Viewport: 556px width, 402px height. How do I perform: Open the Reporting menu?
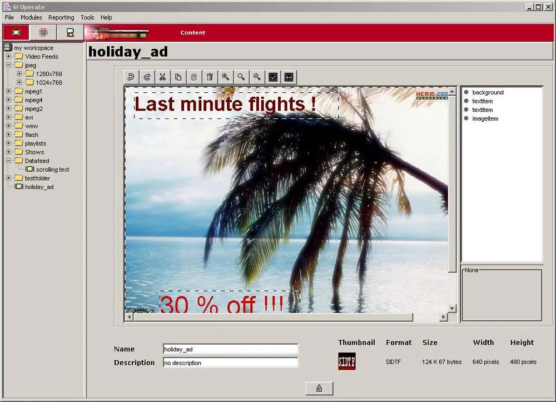click(61, 17)
